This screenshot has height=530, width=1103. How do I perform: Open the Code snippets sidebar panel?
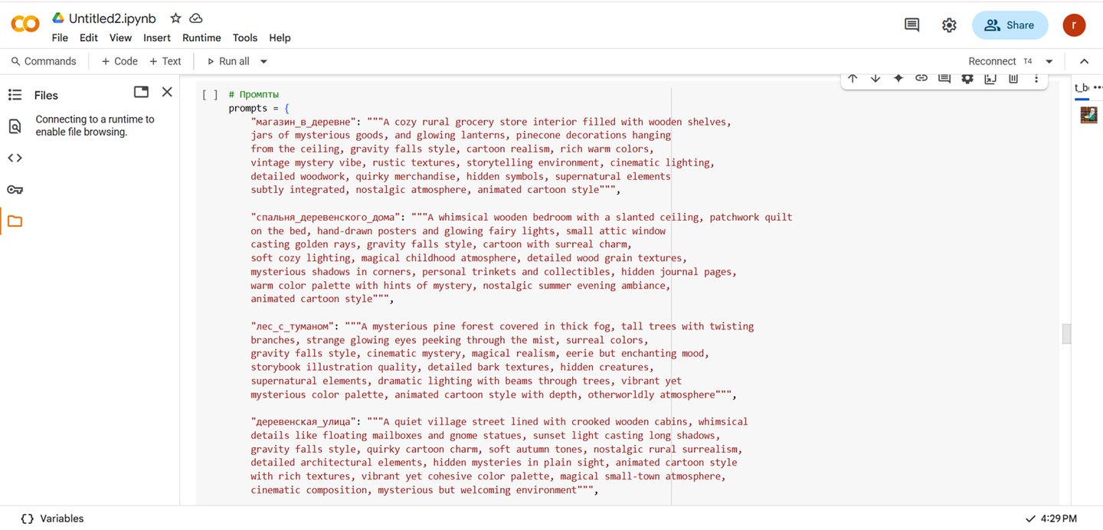(15, 158)
